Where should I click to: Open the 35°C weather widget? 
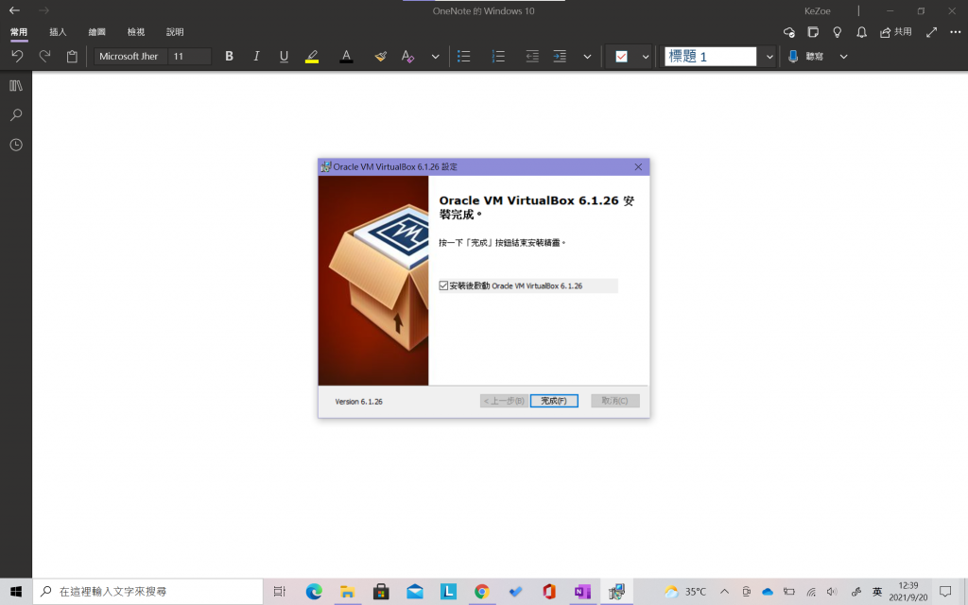(684, 592)
